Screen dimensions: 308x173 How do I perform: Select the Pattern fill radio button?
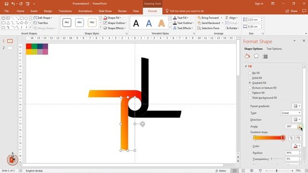tap(250, 93)
